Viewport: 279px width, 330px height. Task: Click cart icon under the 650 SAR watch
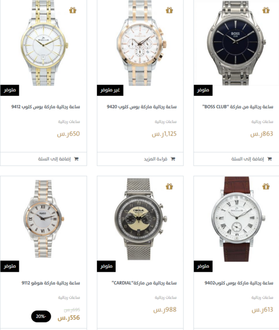[x=76, y=159]
